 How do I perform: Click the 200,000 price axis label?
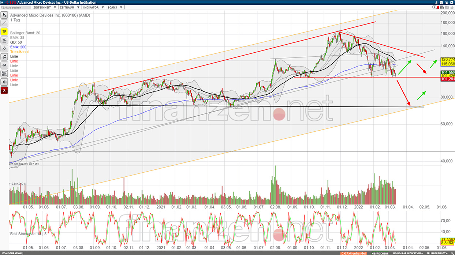click(447, 13)
